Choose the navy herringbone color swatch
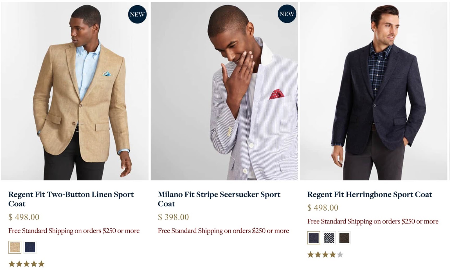450x271 pixels. [314, 238]
